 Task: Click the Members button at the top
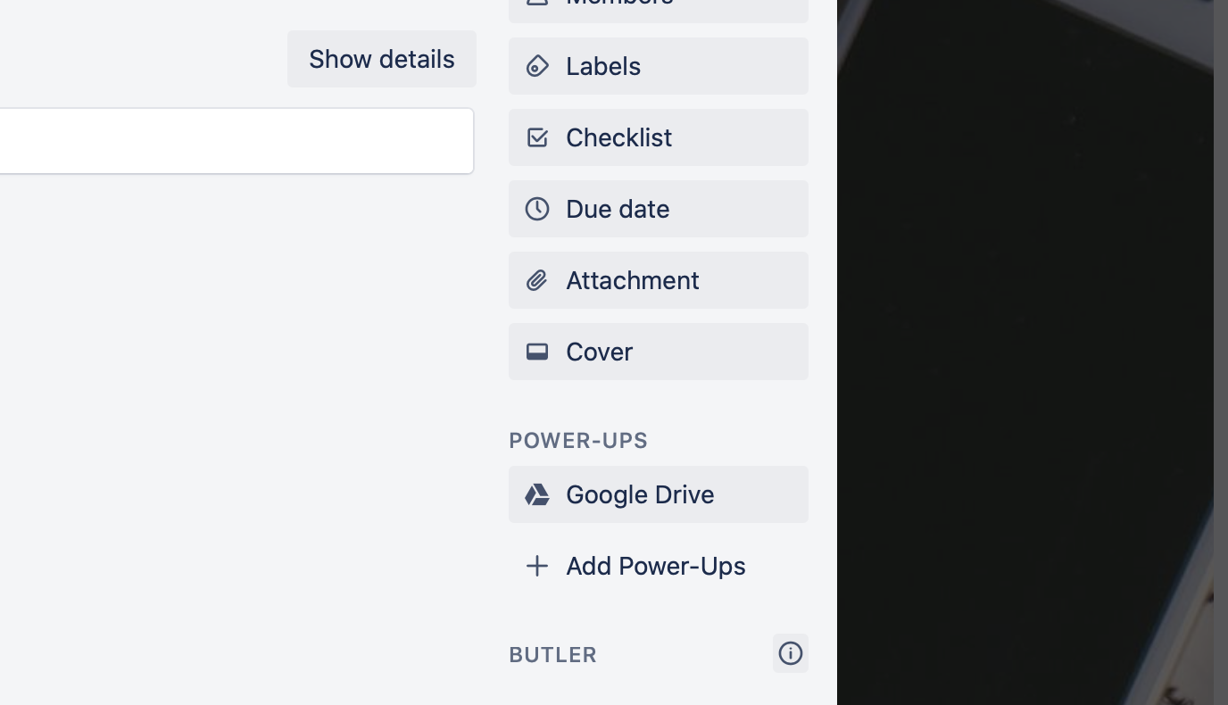[658, 7]
